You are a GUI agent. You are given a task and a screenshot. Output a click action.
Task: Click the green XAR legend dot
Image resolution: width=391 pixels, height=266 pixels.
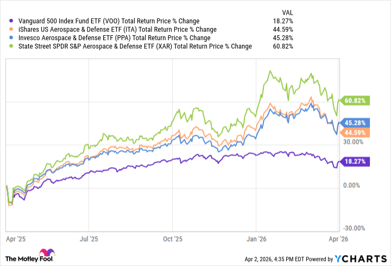(5, 47)
